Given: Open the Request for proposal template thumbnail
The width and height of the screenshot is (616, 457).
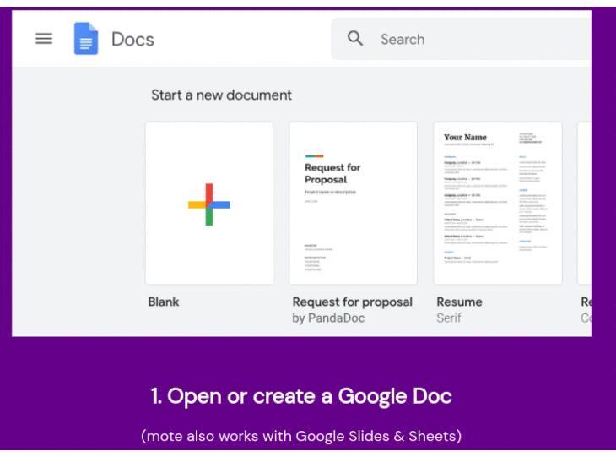Looking at the screenshot, I should [x=354, y=203].
